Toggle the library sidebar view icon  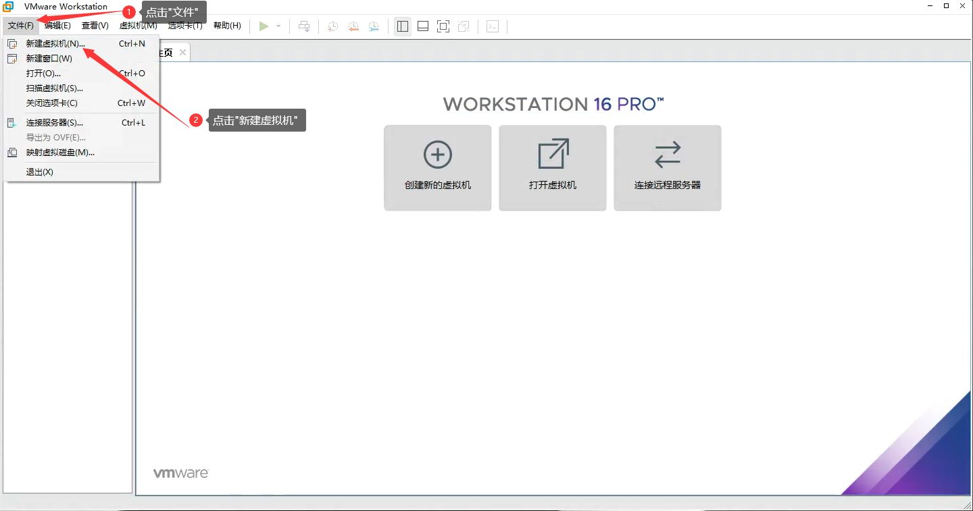click(403, 26)
